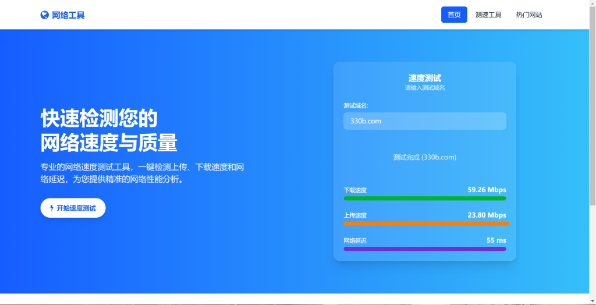The image size is (596, 305).
Task: Click the 速度测试 card heading
Action: coord(424,78)
